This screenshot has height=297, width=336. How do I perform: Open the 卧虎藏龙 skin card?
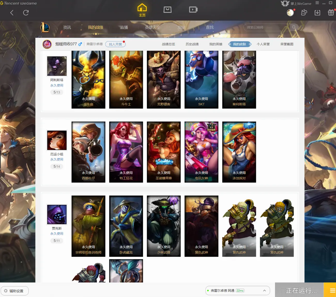126,226
